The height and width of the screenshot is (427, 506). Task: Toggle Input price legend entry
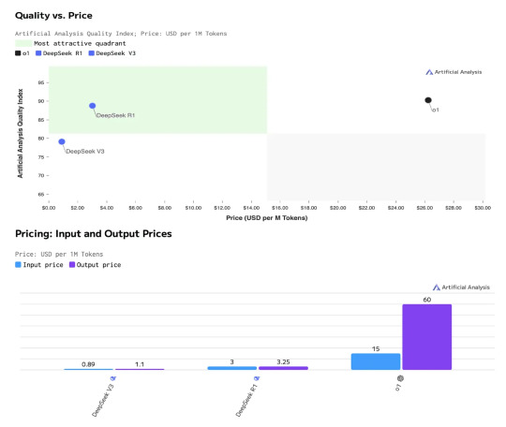point(39,265)
